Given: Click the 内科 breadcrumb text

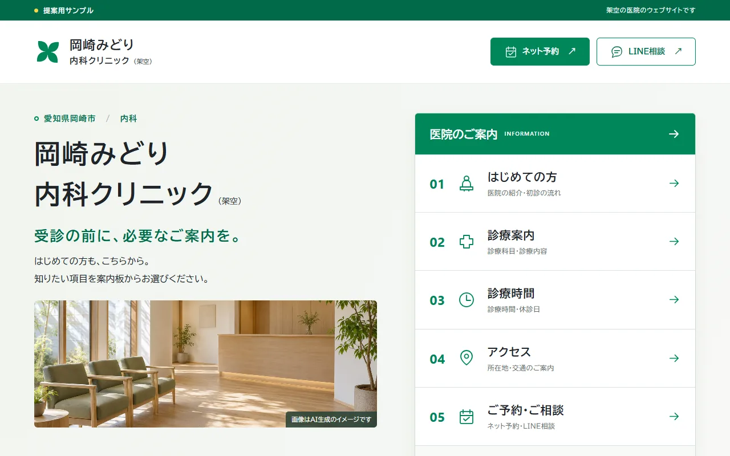Looking at the screenshot, I should coord(129,119).
